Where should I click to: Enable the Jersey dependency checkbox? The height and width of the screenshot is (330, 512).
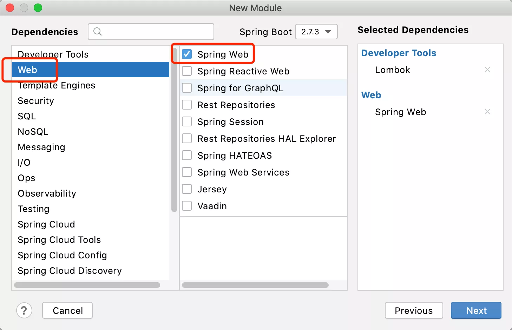(x=187, y=189)
